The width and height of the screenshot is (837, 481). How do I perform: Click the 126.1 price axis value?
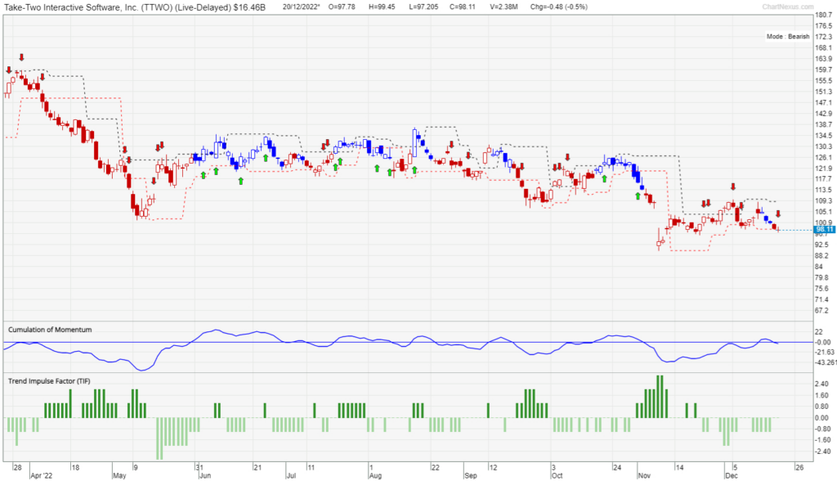click(824, 157)
